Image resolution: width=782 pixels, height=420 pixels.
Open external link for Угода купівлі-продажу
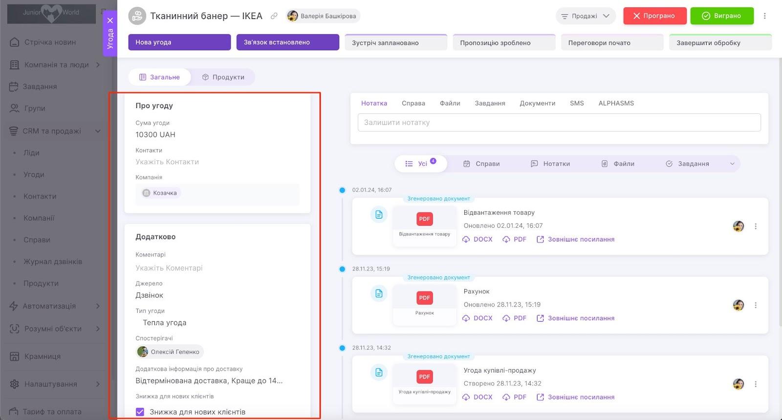coord(575,397)
